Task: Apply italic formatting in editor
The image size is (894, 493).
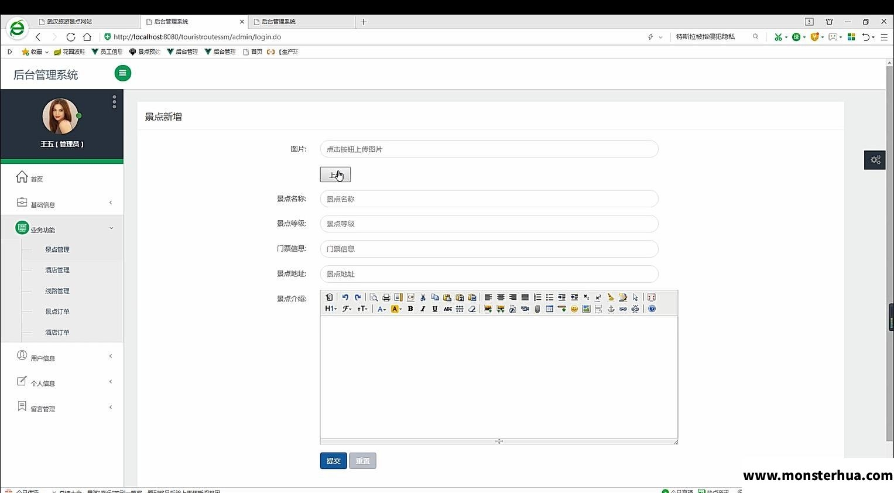Action: (423, 309)
